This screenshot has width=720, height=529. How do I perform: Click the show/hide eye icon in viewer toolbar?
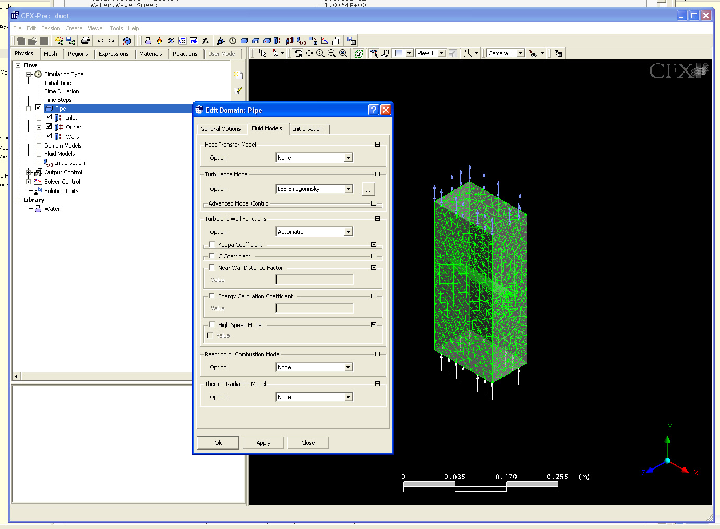(533, 53)
